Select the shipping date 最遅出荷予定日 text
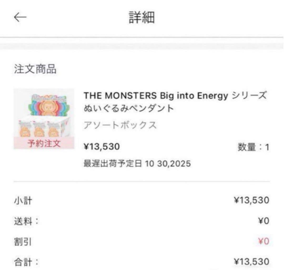The image size is (284, 270). click(x=137, y=164)
